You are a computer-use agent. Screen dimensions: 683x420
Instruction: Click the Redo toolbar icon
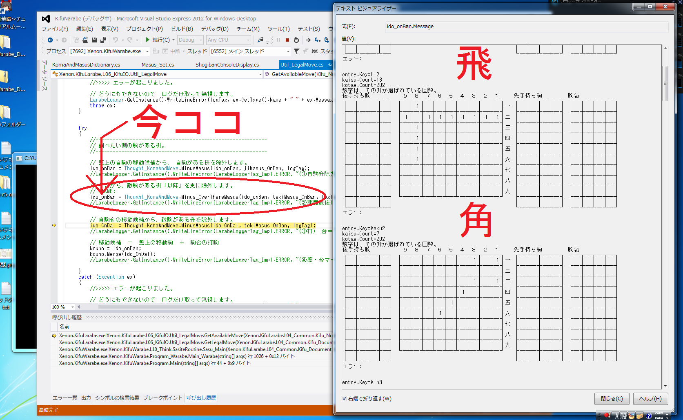(x=130, y=40)
